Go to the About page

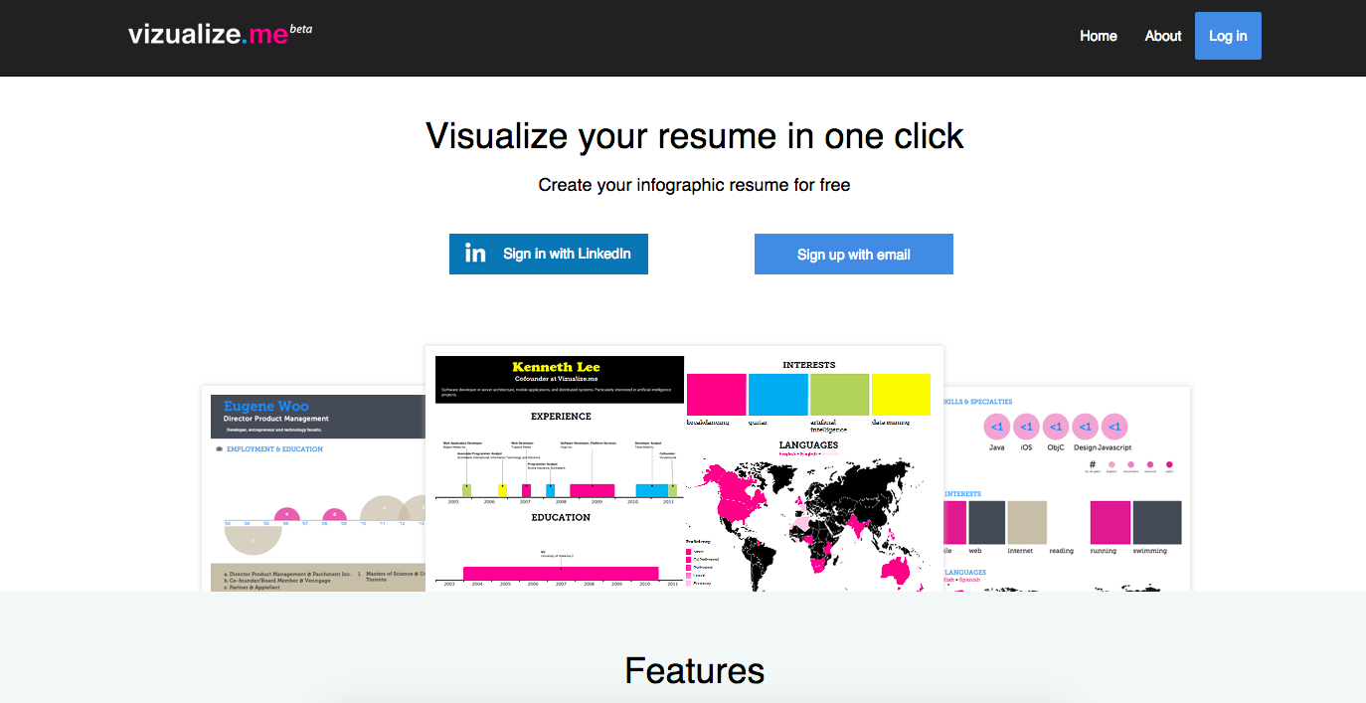point(1162,36)
